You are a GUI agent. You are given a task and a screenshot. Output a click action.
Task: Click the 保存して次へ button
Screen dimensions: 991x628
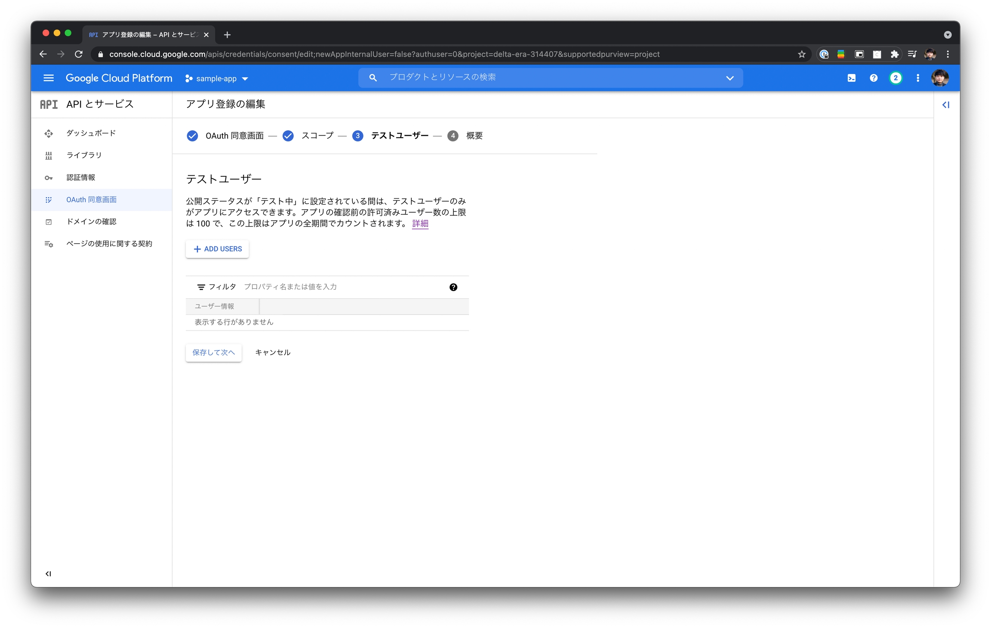(213, 352)
